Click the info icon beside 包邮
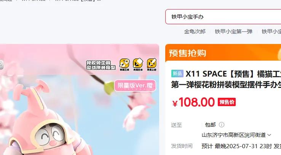 (x=222, y=125)
